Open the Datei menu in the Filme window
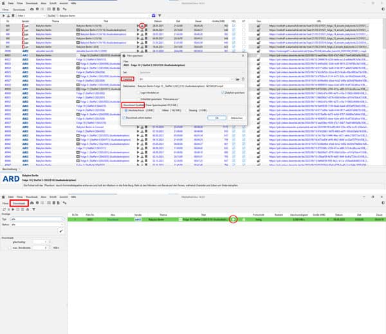Image resolution: width=386 pixels, height=334 pixels. pyautogui.click(x=11, y=3)
